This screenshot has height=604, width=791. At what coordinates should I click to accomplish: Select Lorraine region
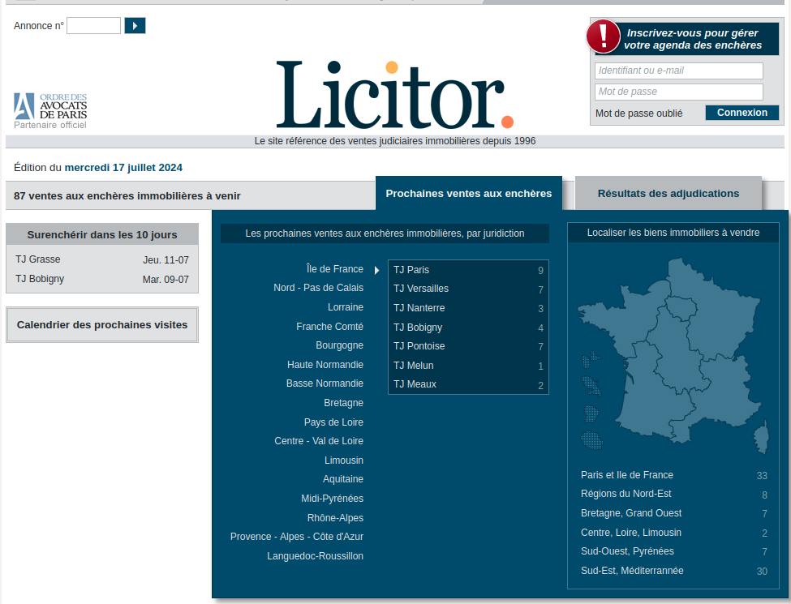346,307
